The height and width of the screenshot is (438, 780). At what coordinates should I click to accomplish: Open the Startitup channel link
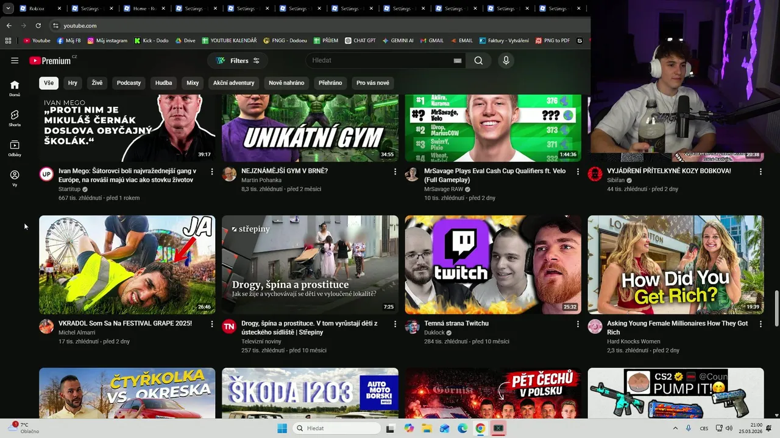[x=69, y=189]
